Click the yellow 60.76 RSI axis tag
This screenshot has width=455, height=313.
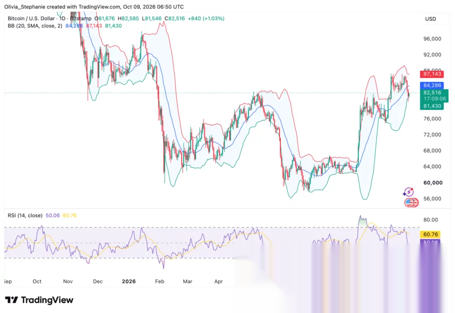pos(430,234)
